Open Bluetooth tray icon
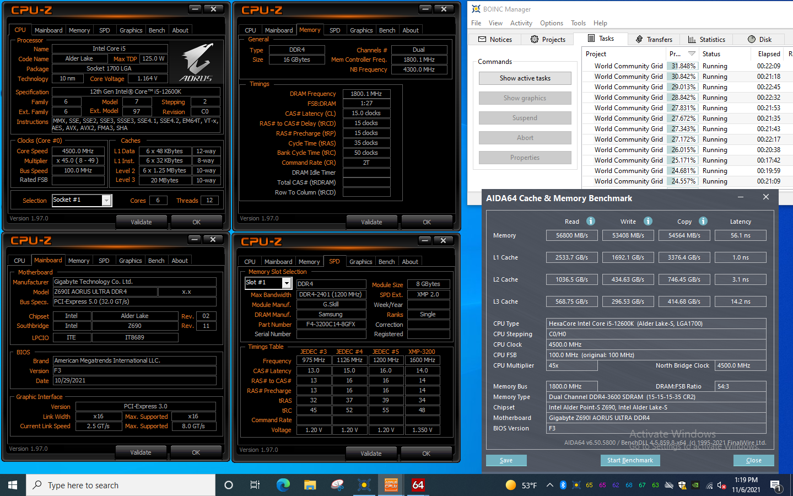Viewport: 793px width, 496px height. [x=563, y=485]
